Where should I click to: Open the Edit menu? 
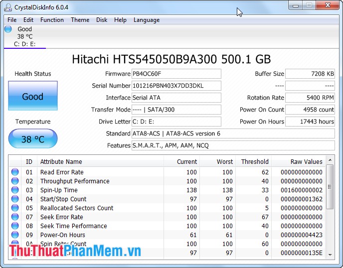click(x=28, y=20)
